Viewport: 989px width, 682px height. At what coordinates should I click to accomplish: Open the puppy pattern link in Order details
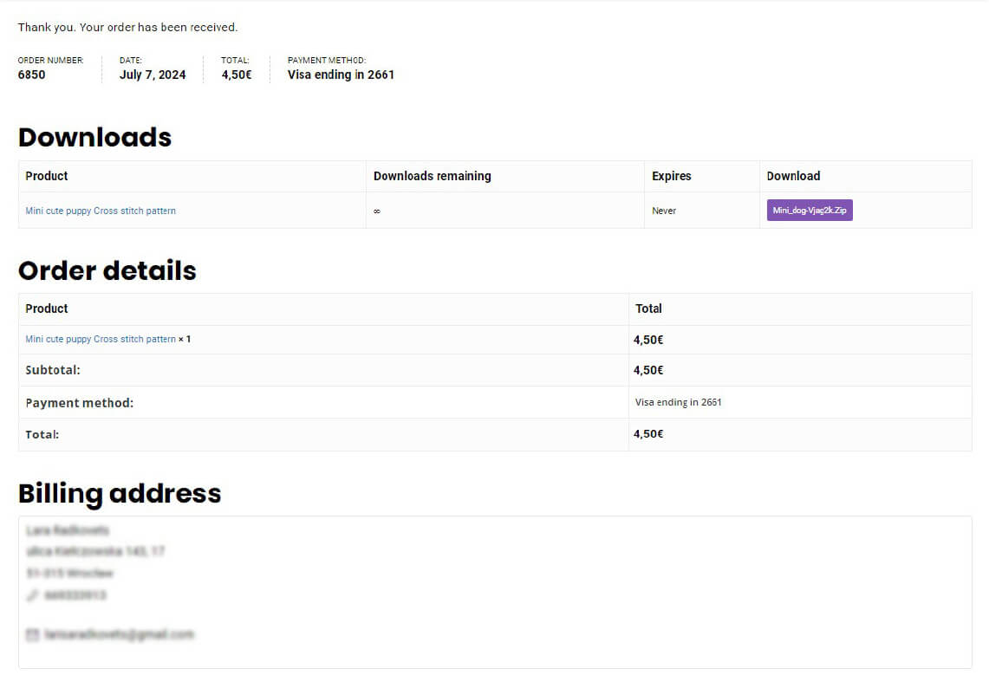point(101,339)
